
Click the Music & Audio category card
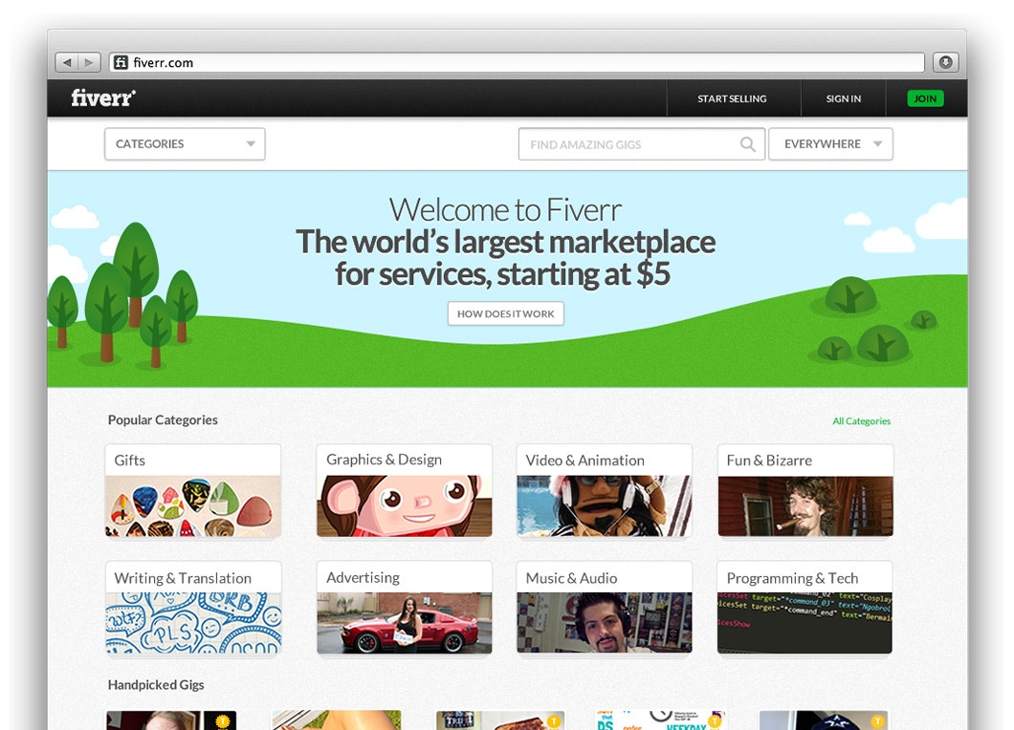(604, 608)
